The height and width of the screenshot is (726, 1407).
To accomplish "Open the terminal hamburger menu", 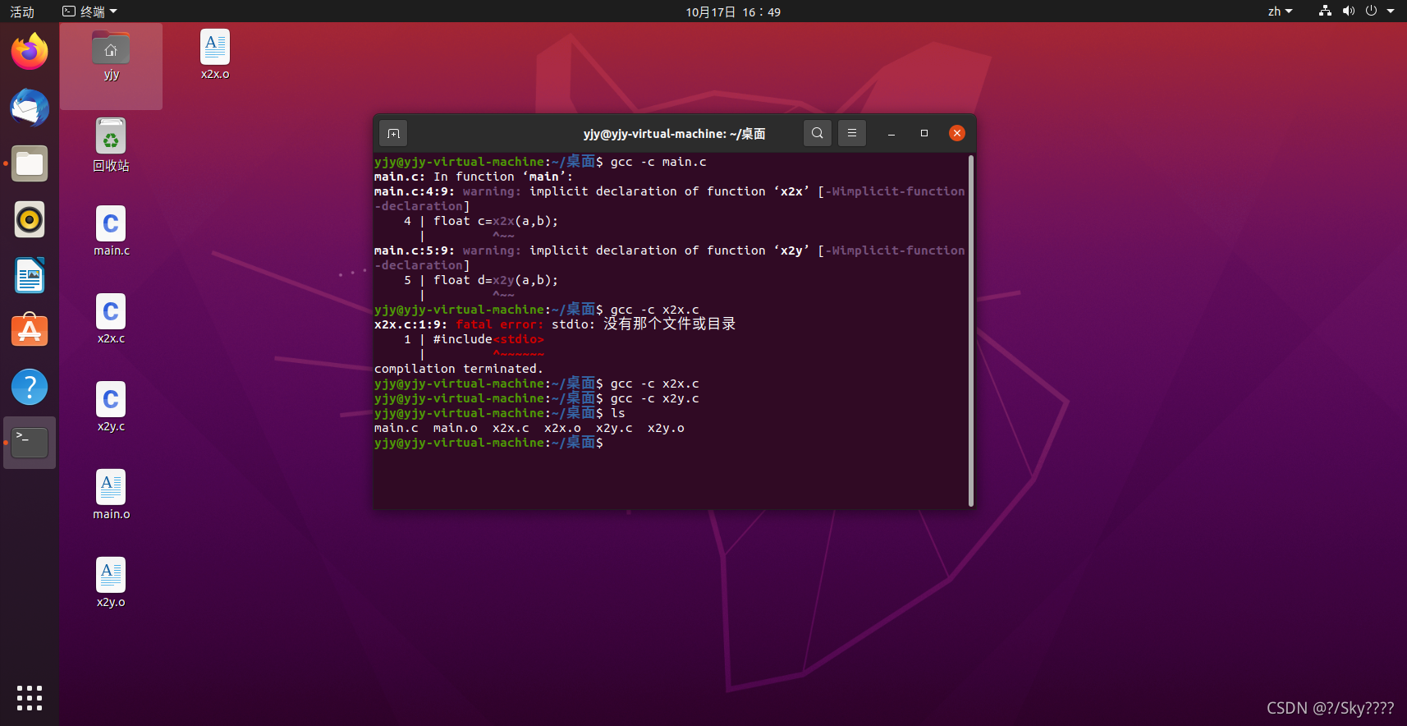I will point(851,133).
